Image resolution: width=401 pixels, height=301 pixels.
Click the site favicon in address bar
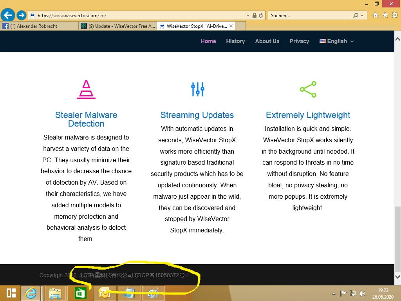pyautogui.click(x=33, y=16)
